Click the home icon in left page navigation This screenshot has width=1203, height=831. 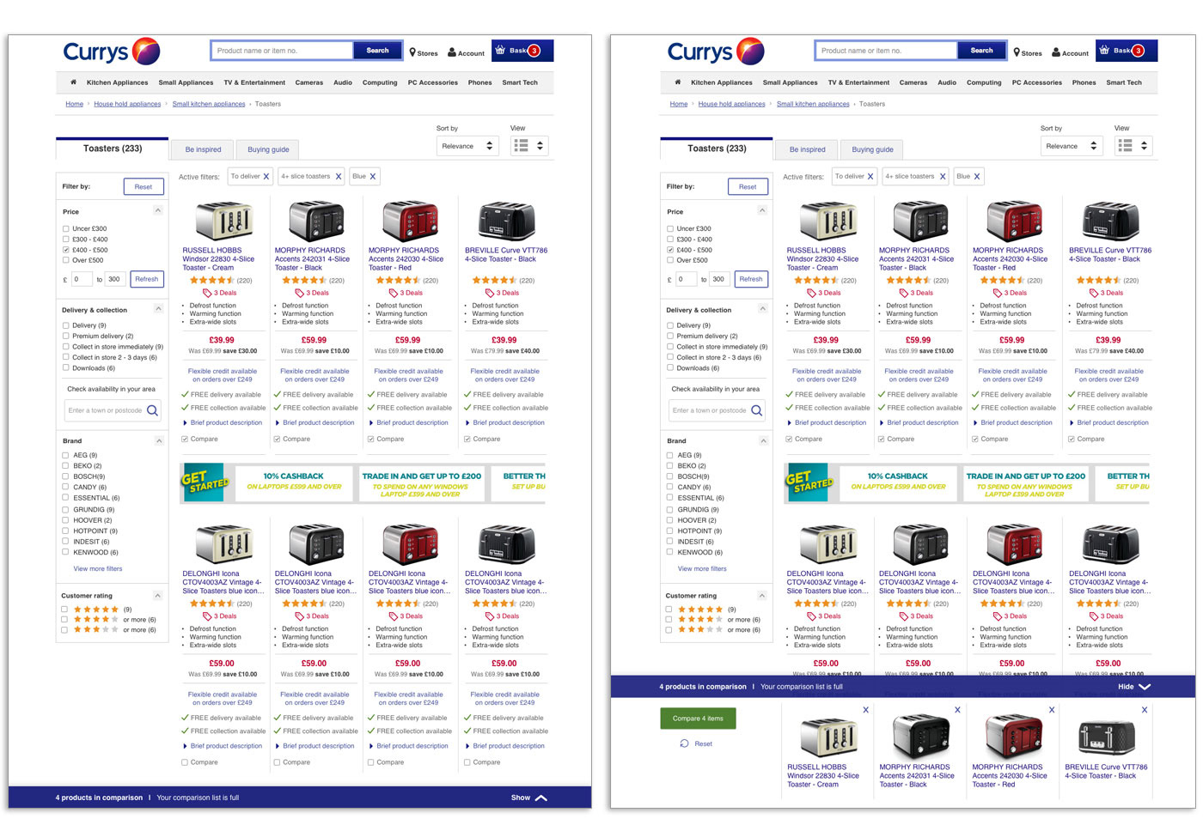pyautogui.click(x=73, y=82)
